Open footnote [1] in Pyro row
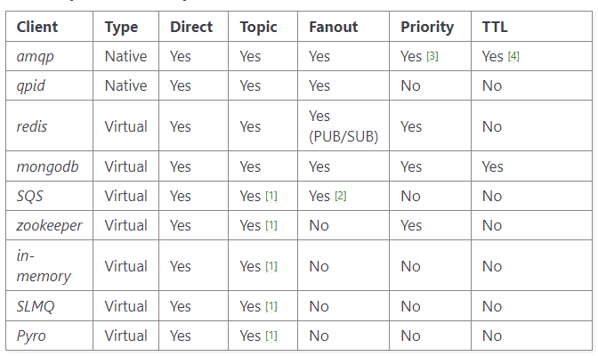 click(271, 336)
